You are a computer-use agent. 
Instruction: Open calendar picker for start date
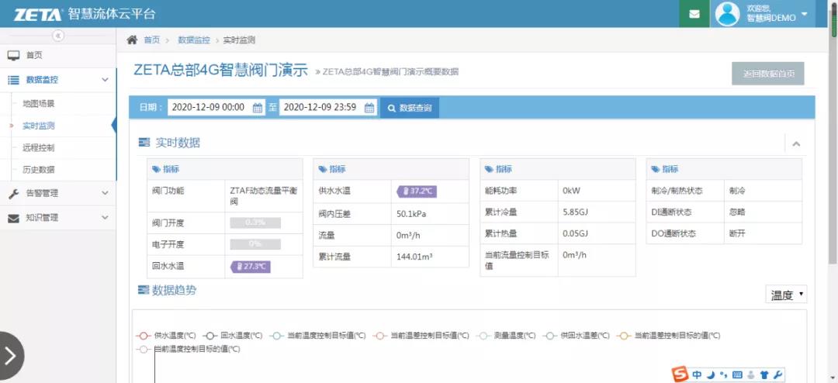click(258, 108)
